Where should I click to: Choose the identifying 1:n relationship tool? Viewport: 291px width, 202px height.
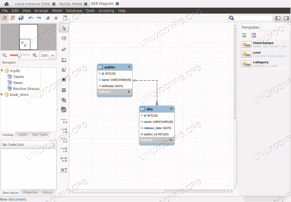tap(64, 150)
